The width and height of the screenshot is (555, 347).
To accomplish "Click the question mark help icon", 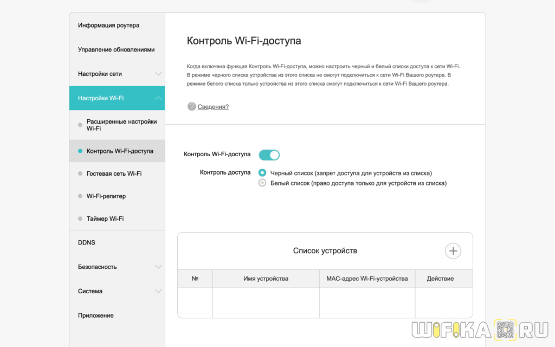I will (x=191, y=107).
